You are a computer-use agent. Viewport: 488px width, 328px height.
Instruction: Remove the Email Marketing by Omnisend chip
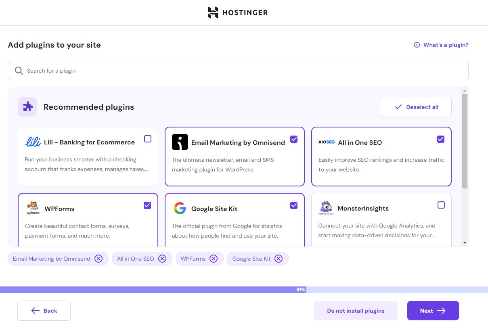tap(98, 259)
